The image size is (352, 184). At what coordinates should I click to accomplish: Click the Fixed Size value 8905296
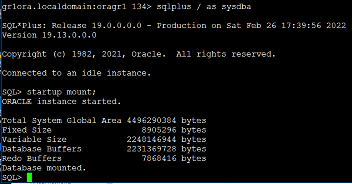pos(159,130)
